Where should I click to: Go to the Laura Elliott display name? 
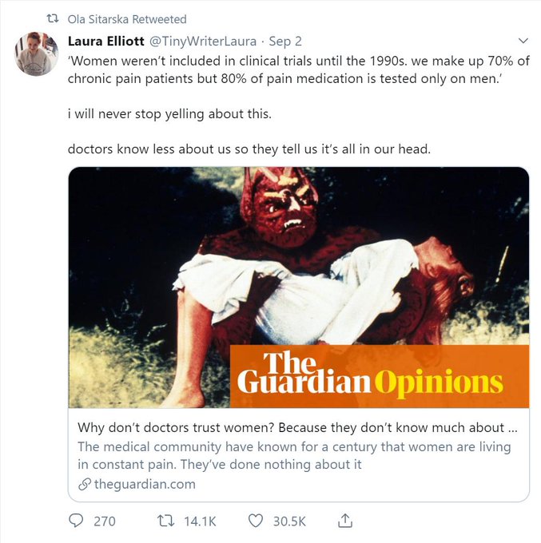(107, 40)
